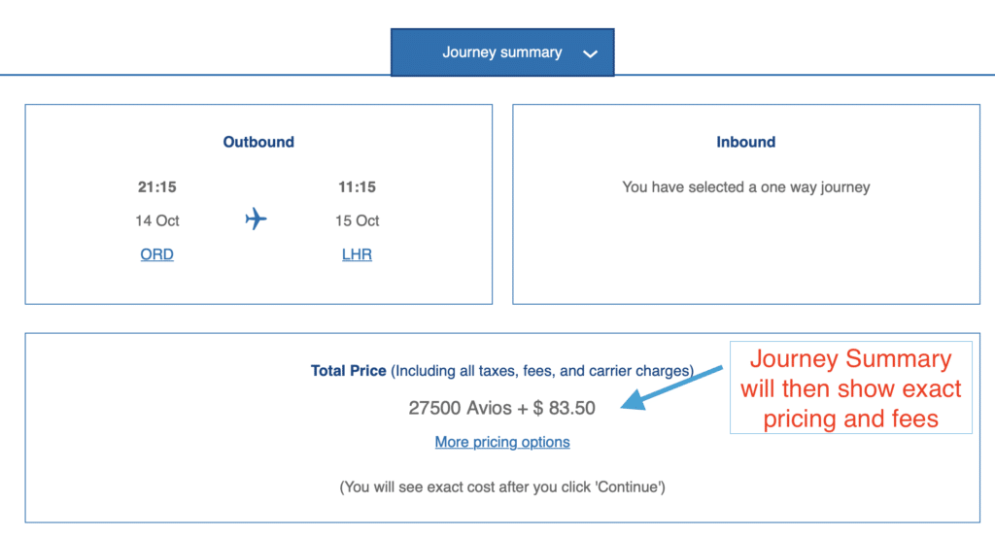The image size is (995, 537).
Task: Click the 15 Oct arrival date
Action: tap(357, 220)
